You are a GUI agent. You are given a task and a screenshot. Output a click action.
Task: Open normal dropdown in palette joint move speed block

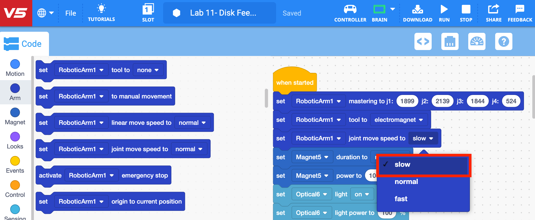(189, 149)
